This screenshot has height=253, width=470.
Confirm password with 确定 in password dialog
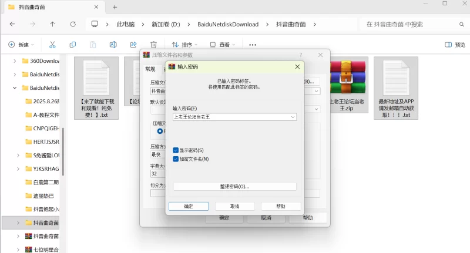[189, 206]
